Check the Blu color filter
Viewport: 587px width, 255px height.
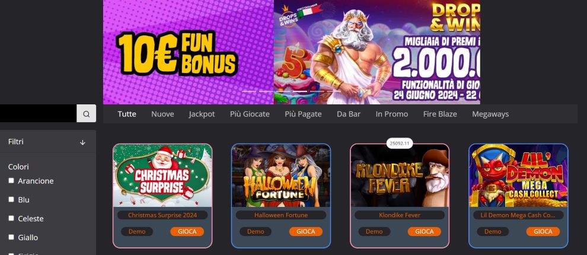coord(11,199)
